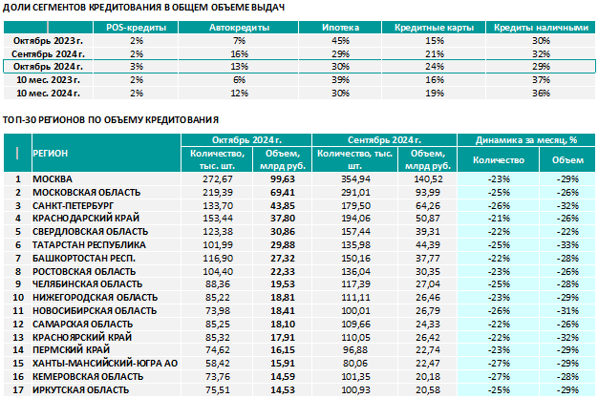This screenshot has height=398, width=598.
Task: Select the September quantity value 136,04
Action: 355,271
